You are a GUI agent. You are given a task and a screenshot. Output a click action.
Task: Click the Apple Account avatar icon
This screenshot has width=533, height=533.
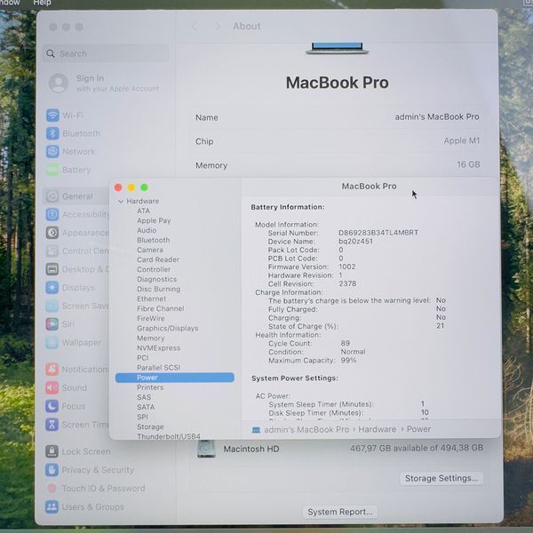59,83
